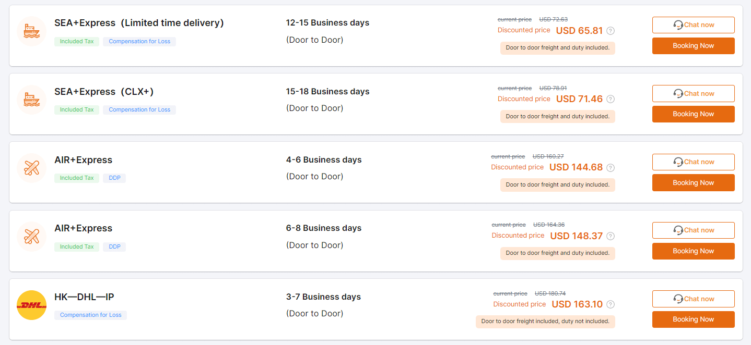The image size is (751, 345).
Task: Start Chat now for HK—DHL—IP
Action: (x=693, y=299)
